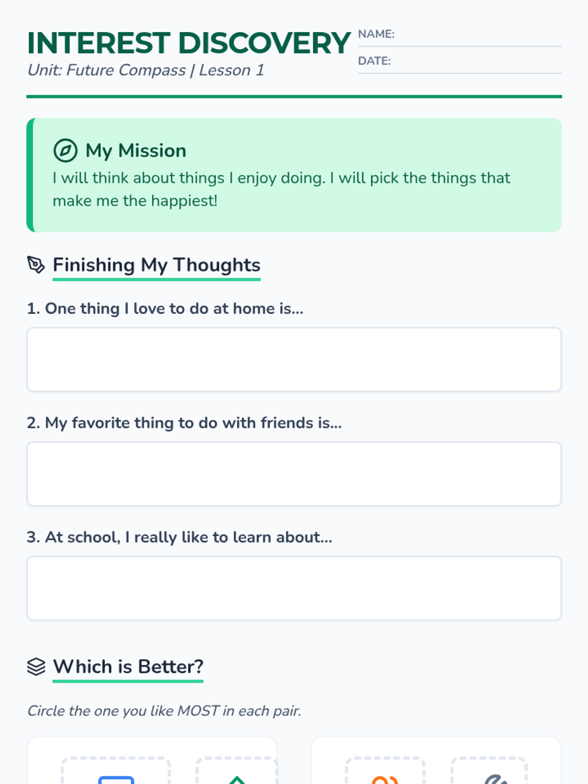The height and width of the screenshot is (784, 588).
Task: Click the Unit: Future Compass subtitle
Action: tap(146, 70)
